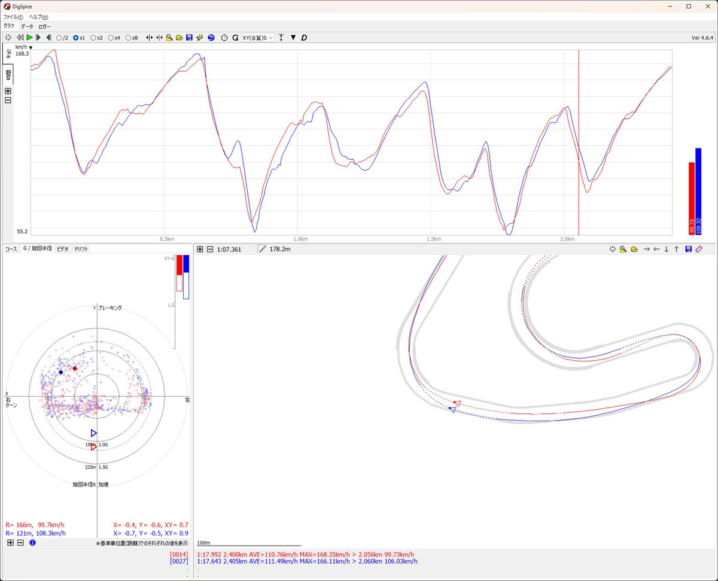
Task: Select the x2 playback speed radio
Action: click(x=93, y=38)
